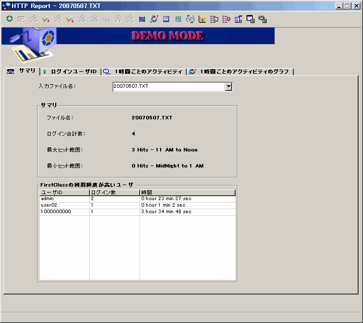The image size is (363, 323).
Task: Click the orange bar chart toolbar icon
Action: point(202,19)
